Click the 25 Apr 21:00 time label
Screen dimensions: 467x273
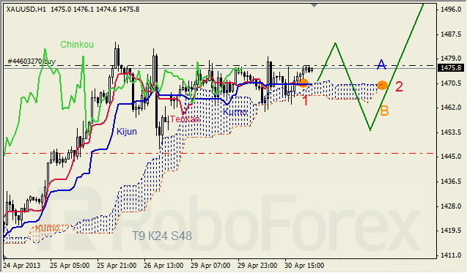pyautogui.click(x=117, y=265)
